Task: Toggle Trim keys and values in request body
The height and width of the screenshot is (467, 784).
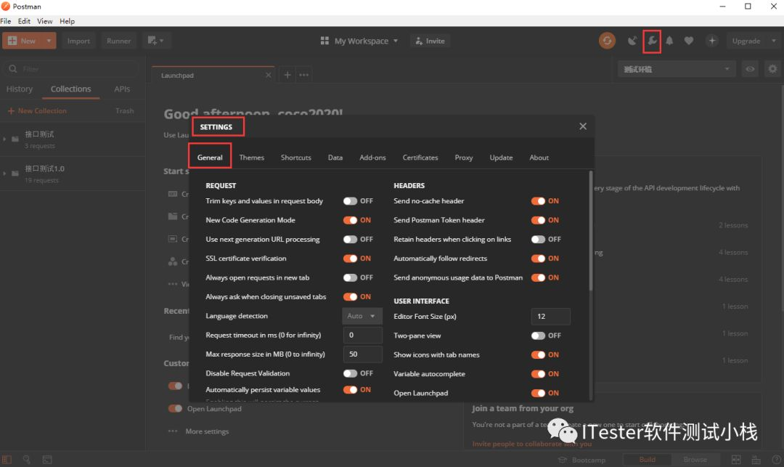Action: pos(350,201)
